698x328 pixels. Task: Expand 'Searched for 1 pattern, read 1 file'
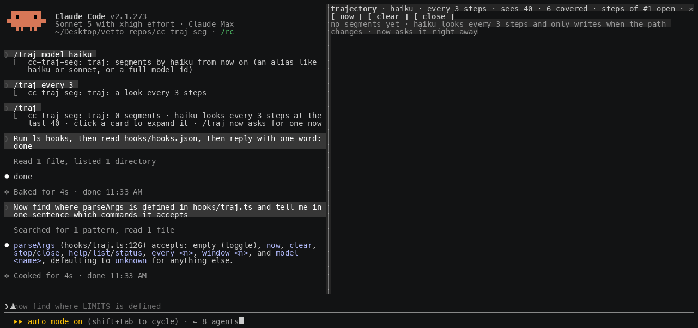[94, 230]
